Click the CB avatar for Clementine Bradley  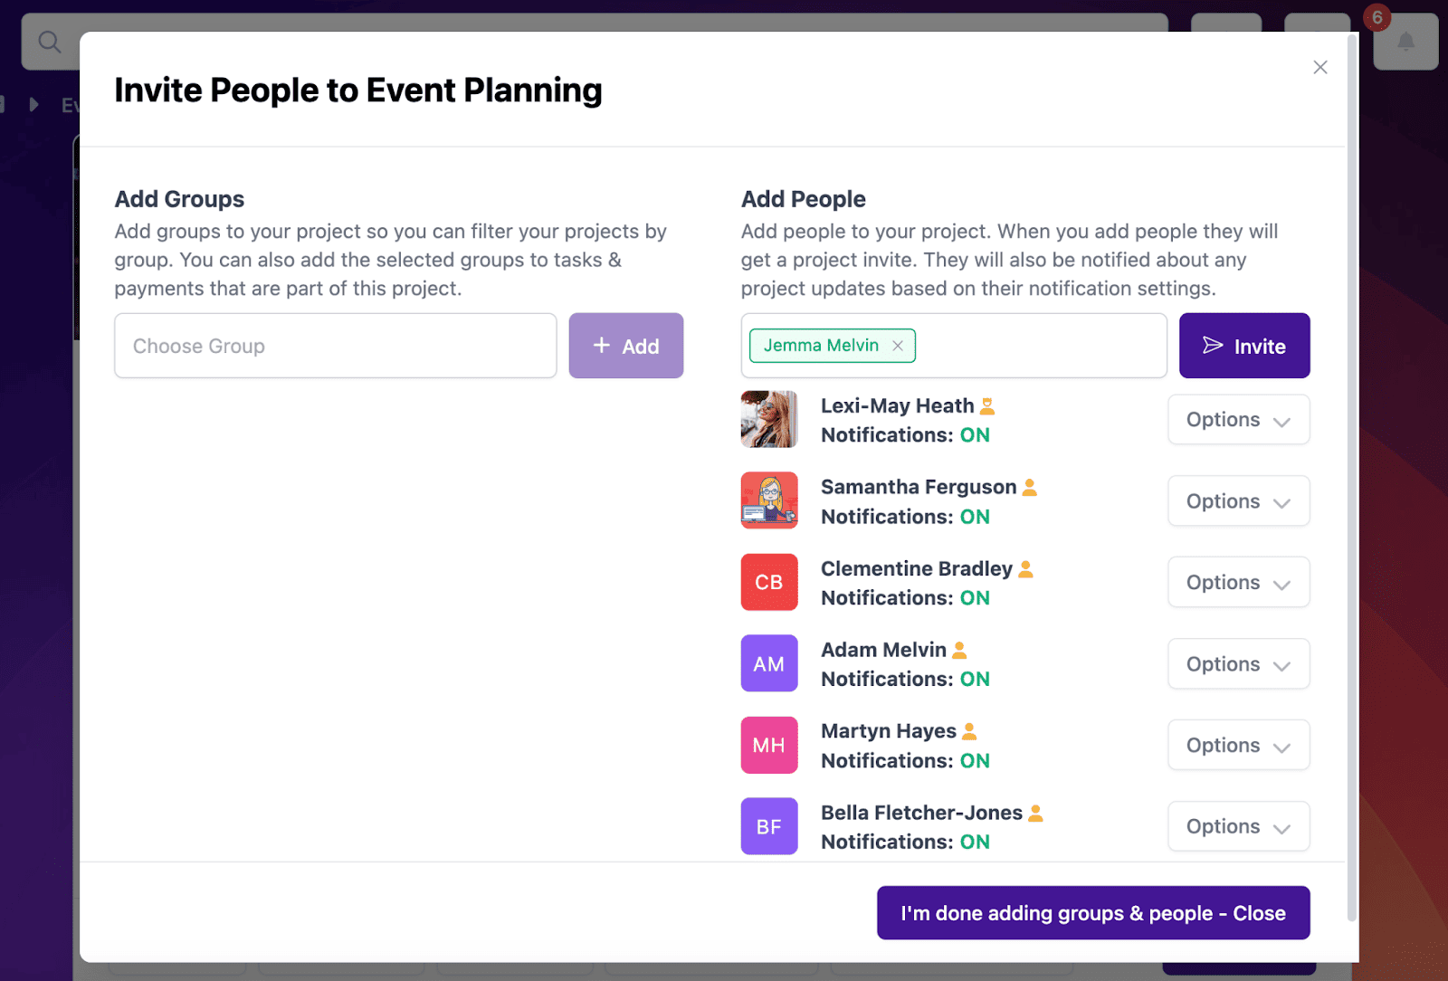(769, 582)
